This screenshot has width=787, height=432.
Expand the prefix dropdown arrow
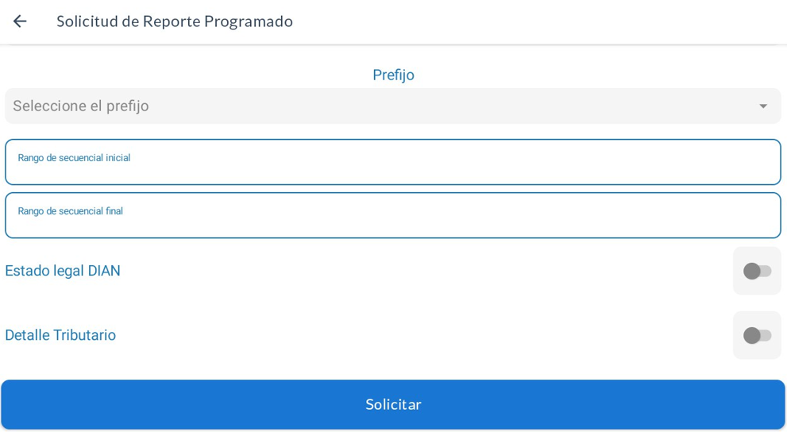tap(762, 106)
